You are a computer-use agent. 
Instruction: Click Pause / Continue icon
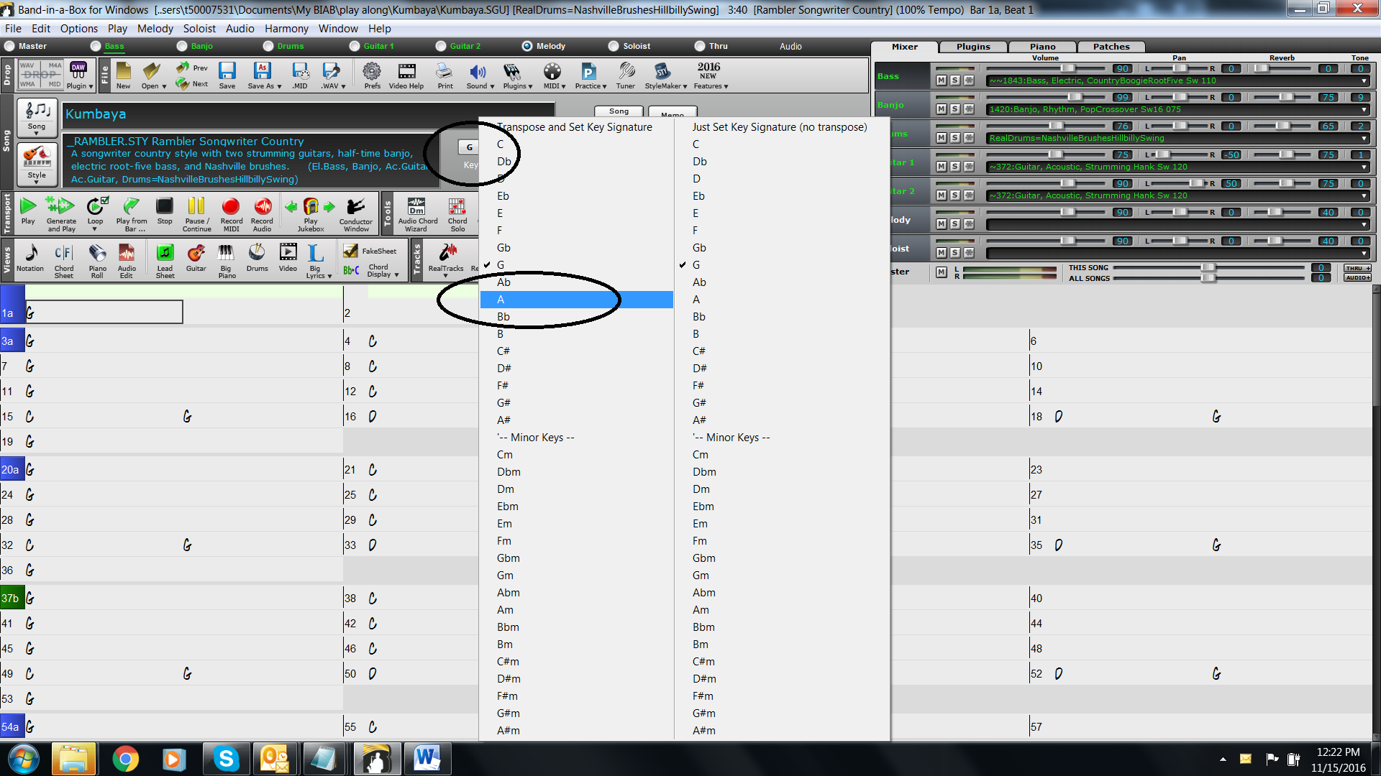pyautogui.click(x=196, y=214)
